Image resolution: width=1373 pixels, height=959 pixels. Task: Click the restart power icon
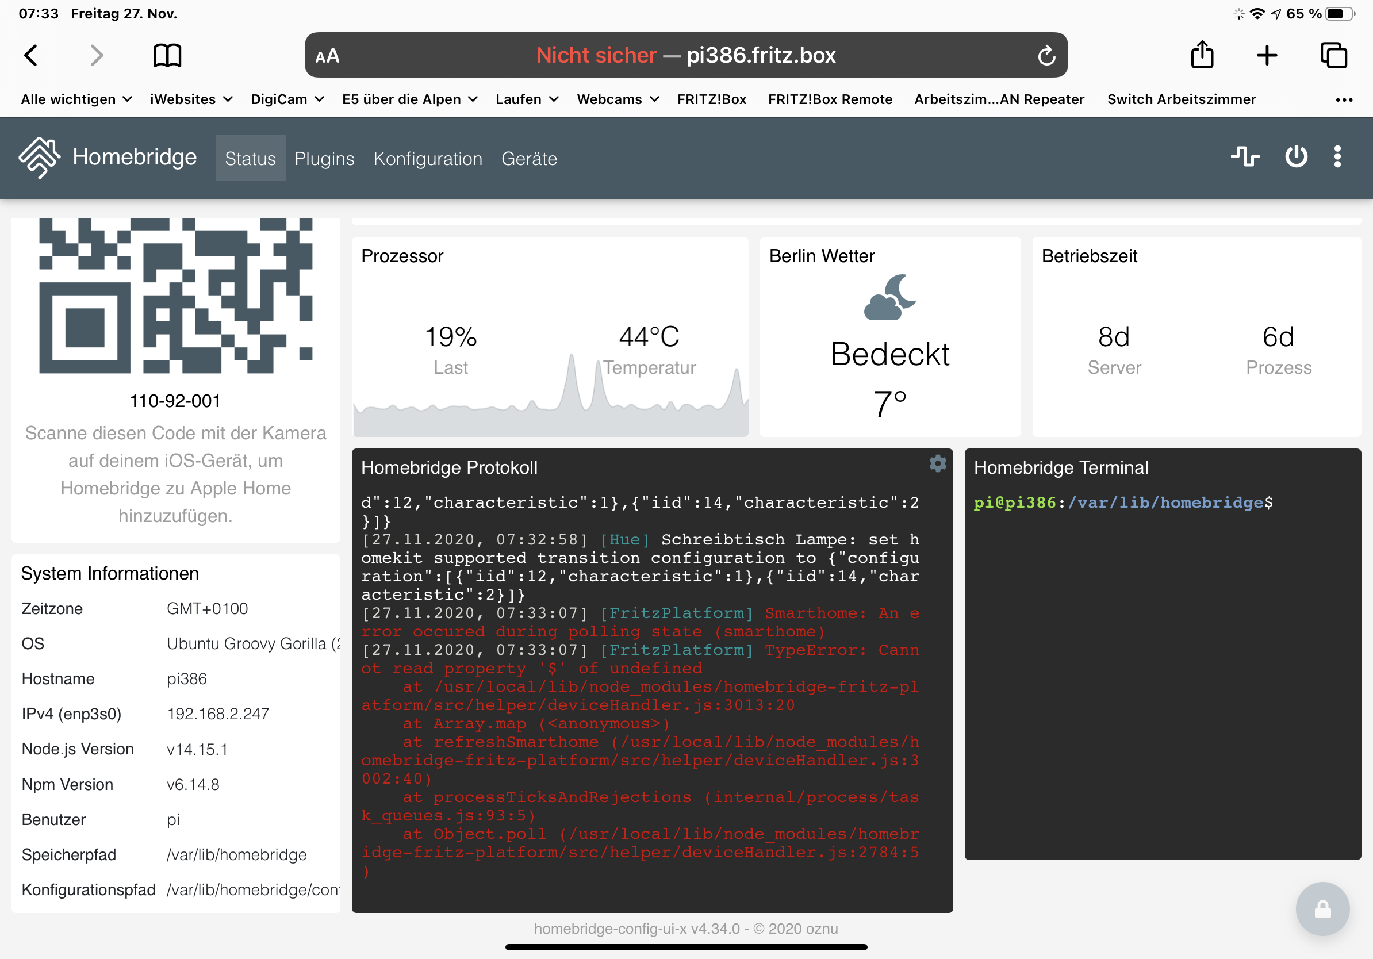point(1296,157)
